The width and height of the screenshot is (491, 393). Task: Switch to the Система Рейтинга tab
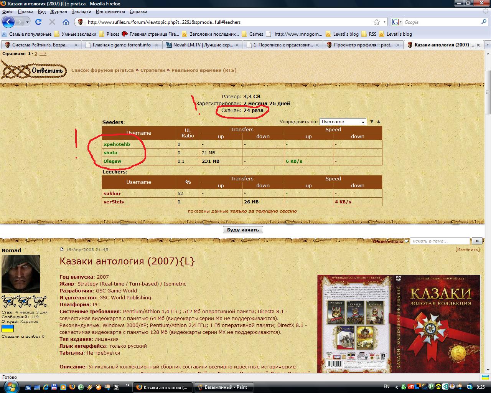(41, 45)
